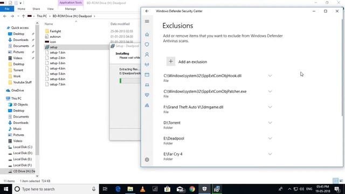
Task: Switch to Windows Defender taskbar icon
Action: (204, 189)
